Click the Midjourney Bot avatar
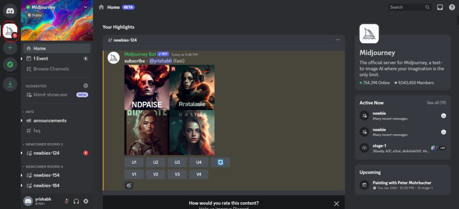Screen dimensions: 459x209 click(x=113, y=58)
